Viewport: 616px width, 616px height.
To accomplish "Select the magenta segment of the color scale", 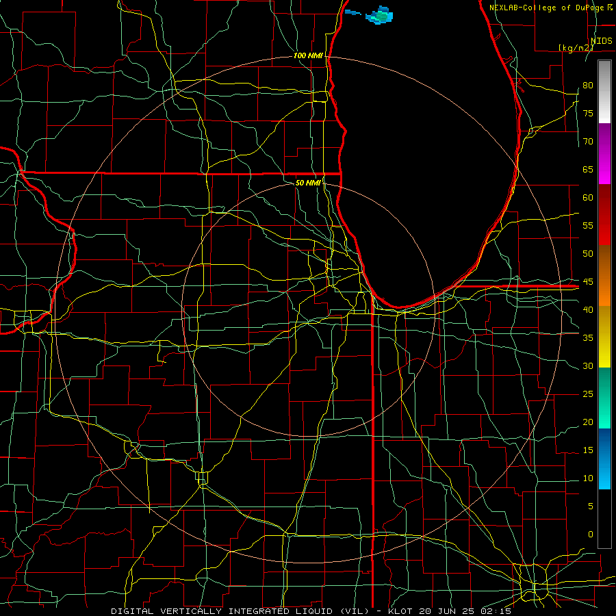I will coord(604,154).
